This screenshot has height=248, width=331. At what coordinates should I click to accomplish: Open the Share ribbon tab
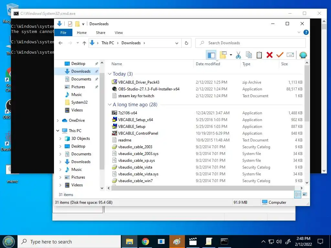click(101, 33)
